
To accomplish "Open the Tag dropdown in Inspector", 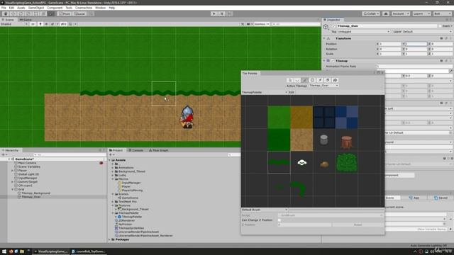I will [364, 31].
